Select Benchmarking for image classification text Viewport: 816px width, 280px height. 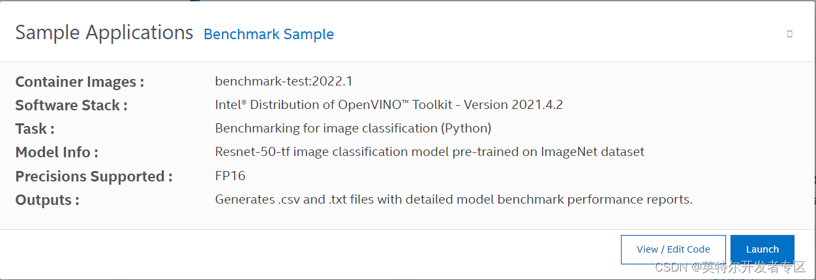click(353, 128)
